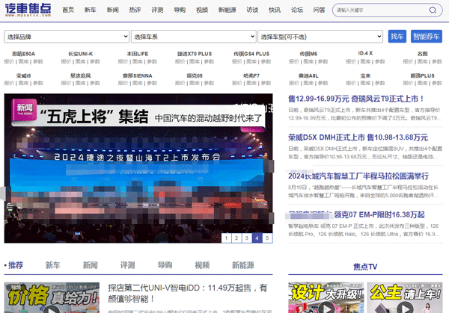The height and width of the screenshot is (313, 449).
Task: Open the 本田LIFE car link
Action: point(138,54)
